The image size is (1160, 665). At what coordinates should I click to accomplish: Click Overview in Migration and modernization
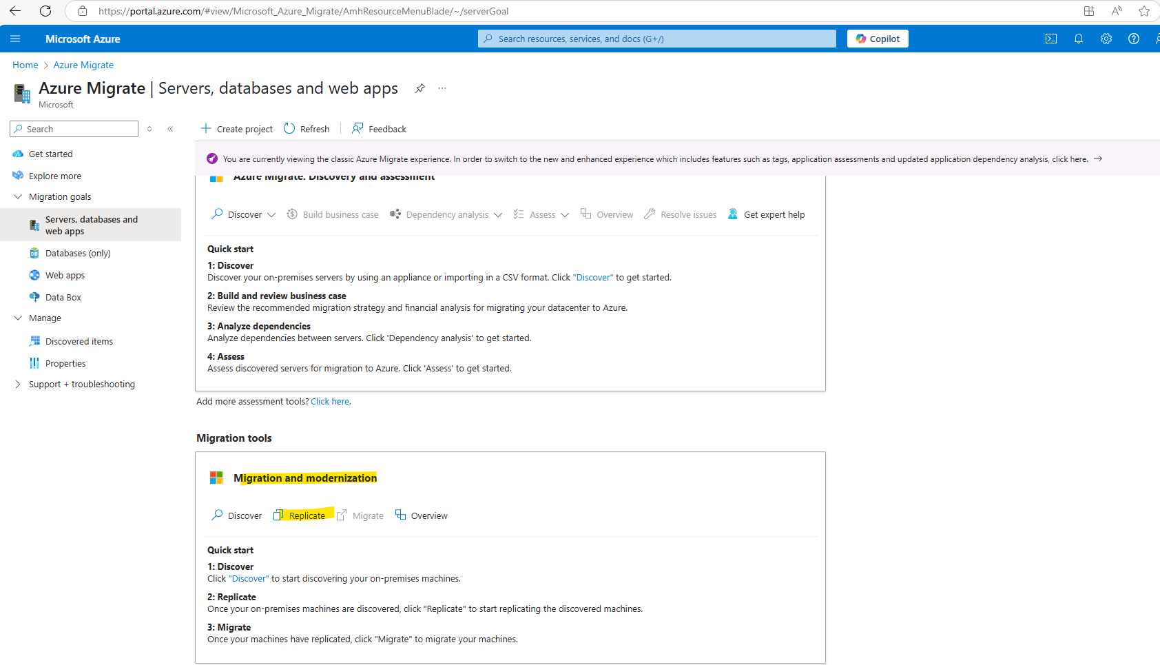point(422,515)
